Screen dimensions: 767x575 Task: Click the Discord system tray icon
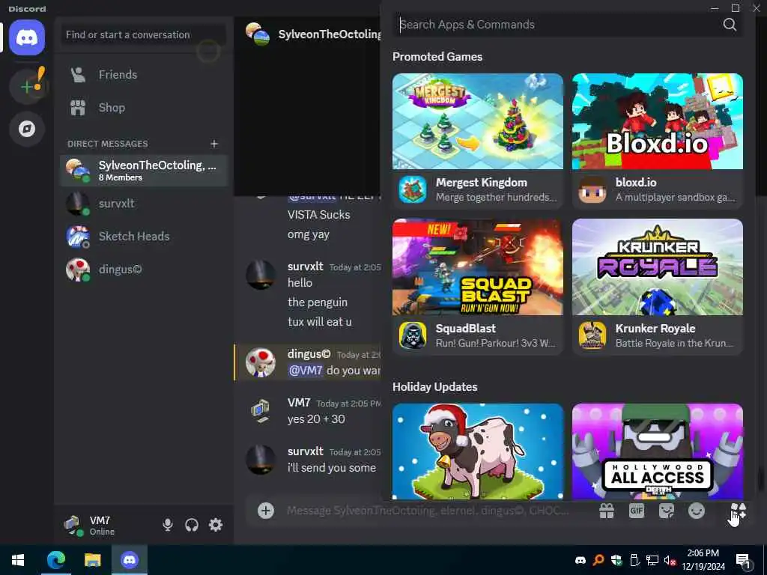(580, 560)
